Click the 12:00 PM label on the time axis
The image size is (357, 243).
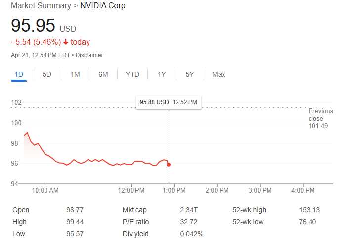click(132, 190)
